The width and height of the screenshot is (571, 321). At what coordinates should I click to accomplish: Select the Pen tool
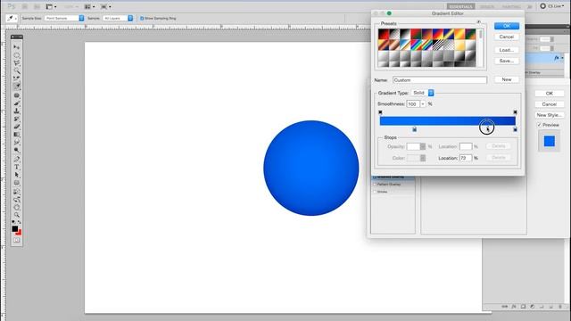(16, 159)
